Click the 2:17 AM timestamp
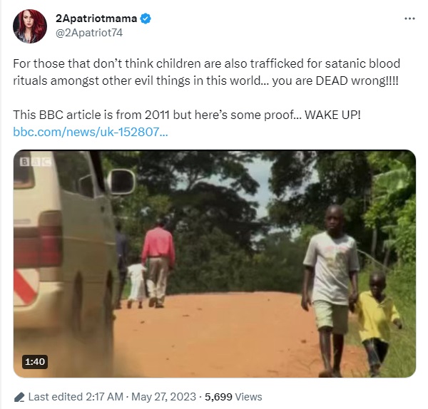This screenshot has height=409, width=428. tap(104, 397)
